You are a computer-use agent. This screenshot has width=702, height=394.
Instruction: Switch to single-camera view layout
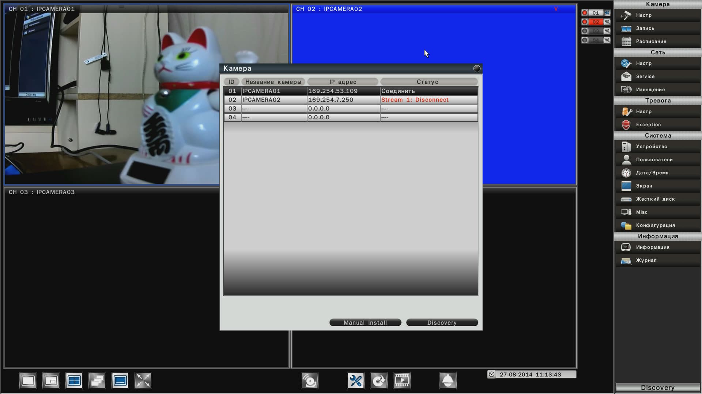tap(28, 381)
